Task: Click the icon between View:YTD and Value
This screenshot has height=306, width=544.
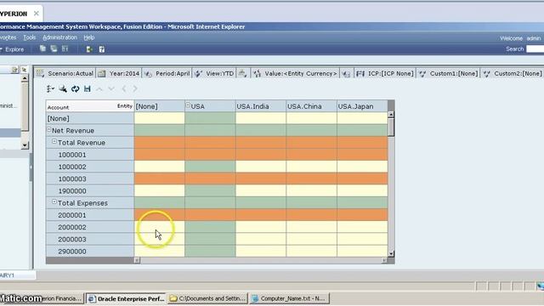Action: tap(243, 74)
